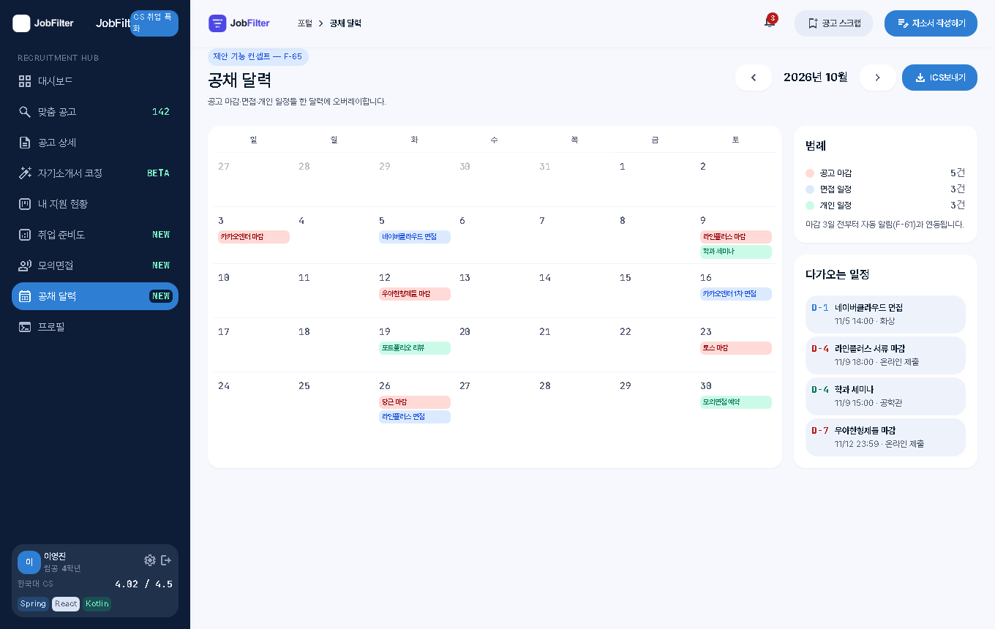995x629 pixels.
Task: Open the 당근 마감 calendar event
Action: 415,402
